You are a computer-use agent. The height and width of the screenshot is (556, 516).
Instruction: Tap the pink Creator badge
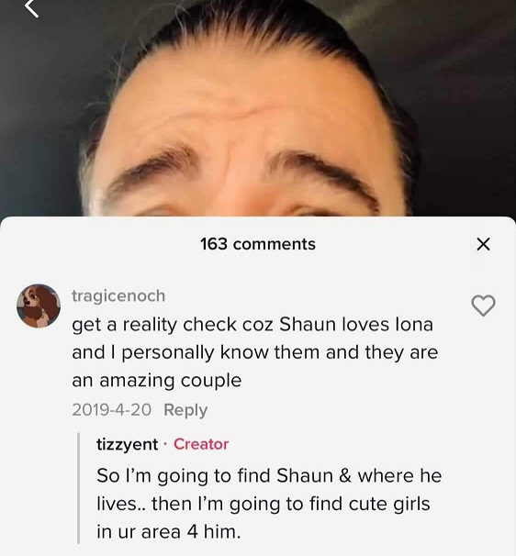201,444
